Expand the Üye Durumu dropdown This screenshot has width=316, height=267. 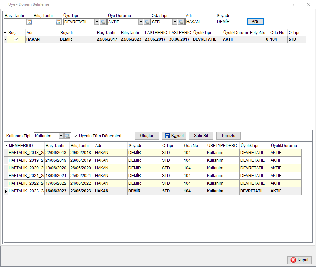coord(141,22)
